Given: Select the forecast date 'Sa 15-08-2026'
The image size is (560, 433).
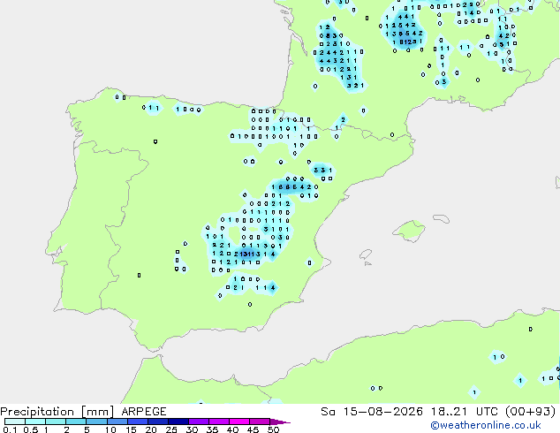Looking at the screenshot, I should pos(372,412).
